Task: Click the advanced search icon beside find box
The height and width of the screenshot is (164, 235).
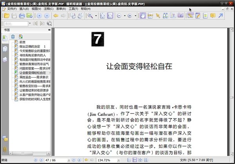Action: click(49, 23)
